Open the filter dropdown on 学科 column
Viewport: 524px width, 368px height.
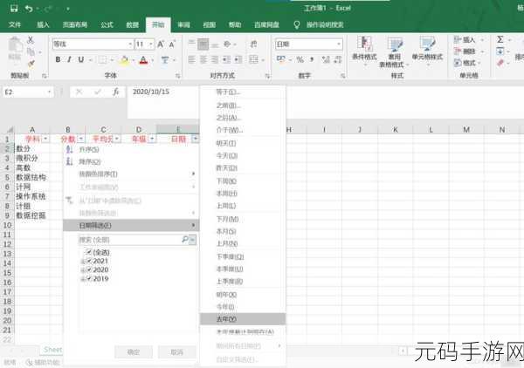[45, 139]
